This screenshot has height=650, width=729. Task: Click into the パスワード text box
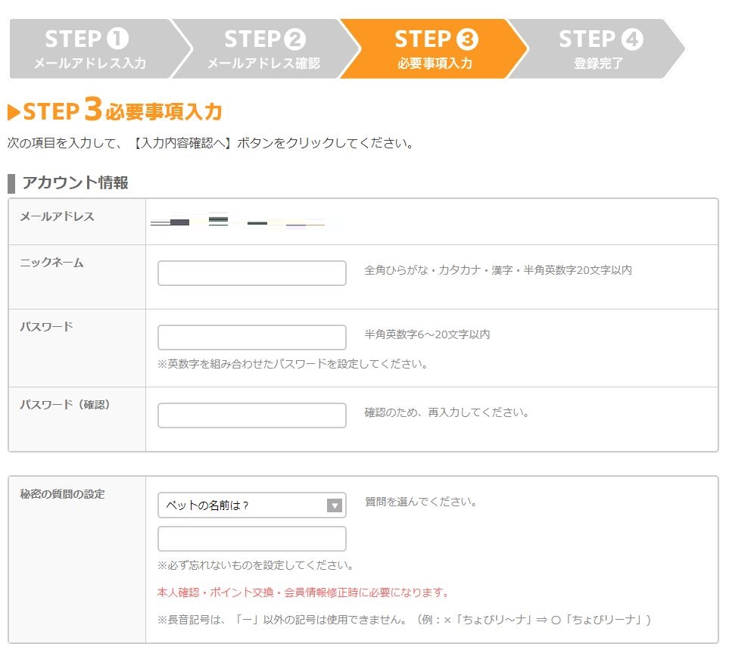point(252,337)
